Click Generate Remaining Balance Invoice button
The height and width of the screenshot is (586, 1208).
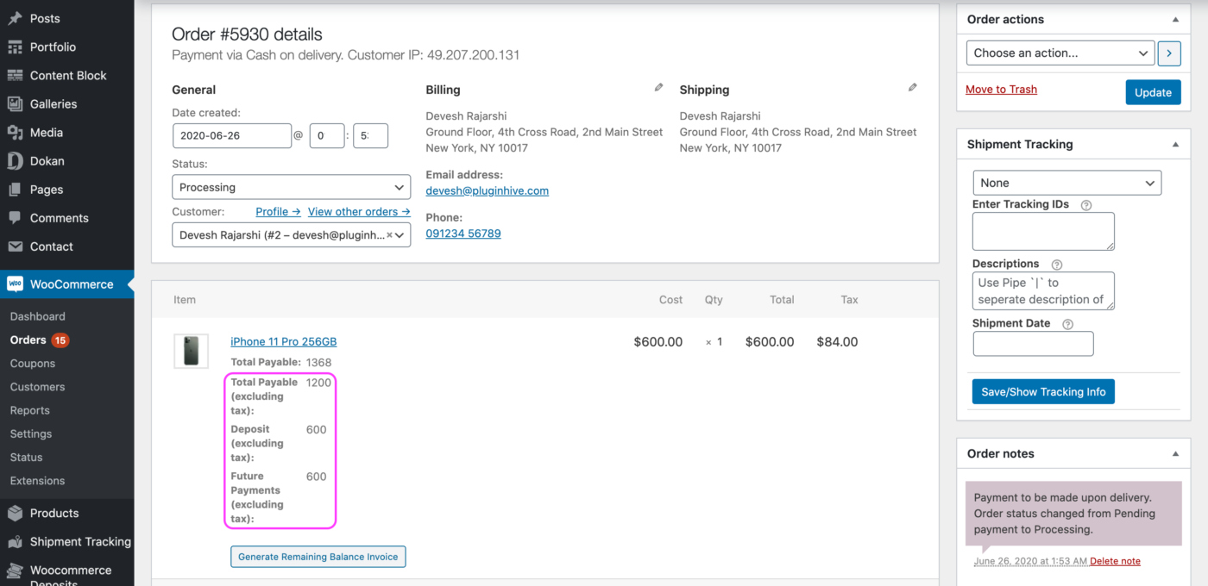[x=318, y=557]
